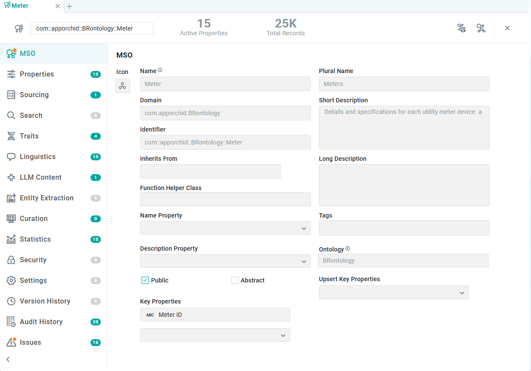Viewport: 531px width, 371px height.
Task: Click the Short Description text area
Action: coord(404,128)
